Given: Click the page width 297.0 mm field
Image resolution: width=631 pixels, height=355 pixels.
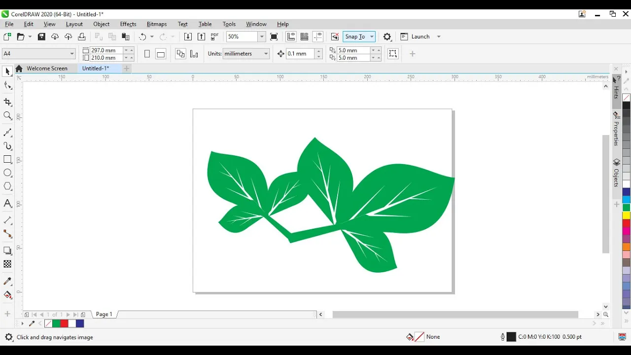Looking at the screenshot, I should [x=107, y=50].
